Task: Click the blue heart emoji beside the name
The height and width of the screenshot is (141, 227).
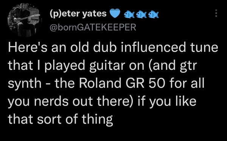Action: 115,13
